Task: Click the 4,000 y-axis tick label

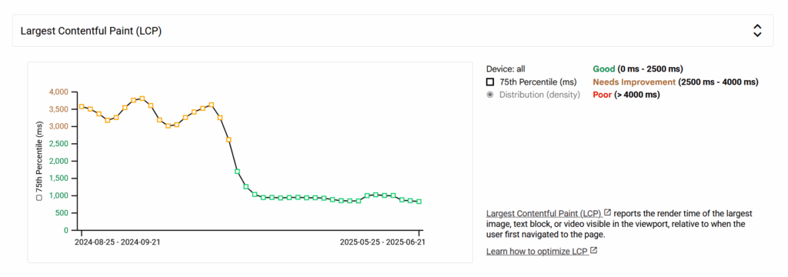Action: [x=58, y=92]
